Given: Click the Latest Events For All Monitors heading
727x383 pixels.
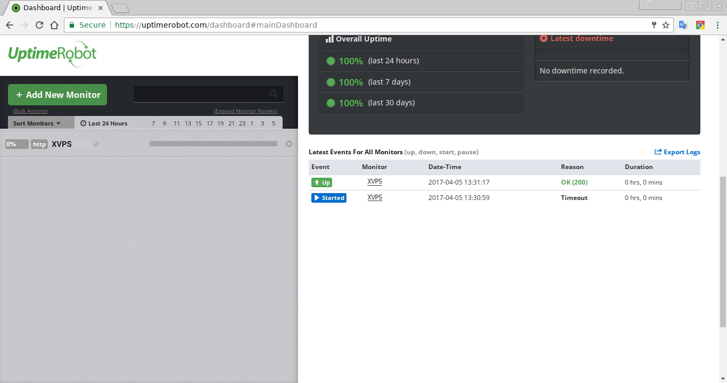Looking at the screenshot, I should 356,152.
